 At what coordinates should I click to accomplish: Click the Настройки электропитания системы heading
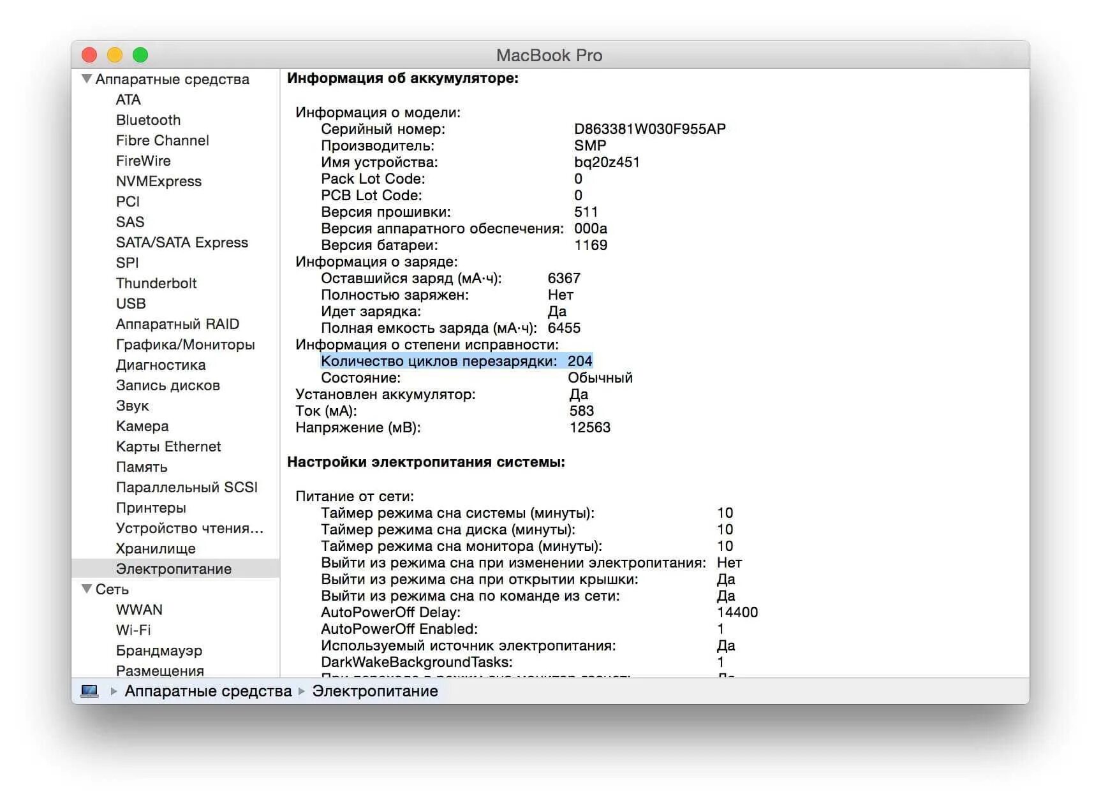tap(426, 462)
